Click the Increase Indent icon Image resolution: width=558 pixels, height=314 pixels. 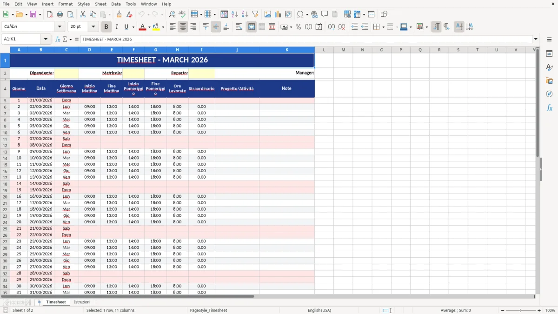[x=354, y=27]
